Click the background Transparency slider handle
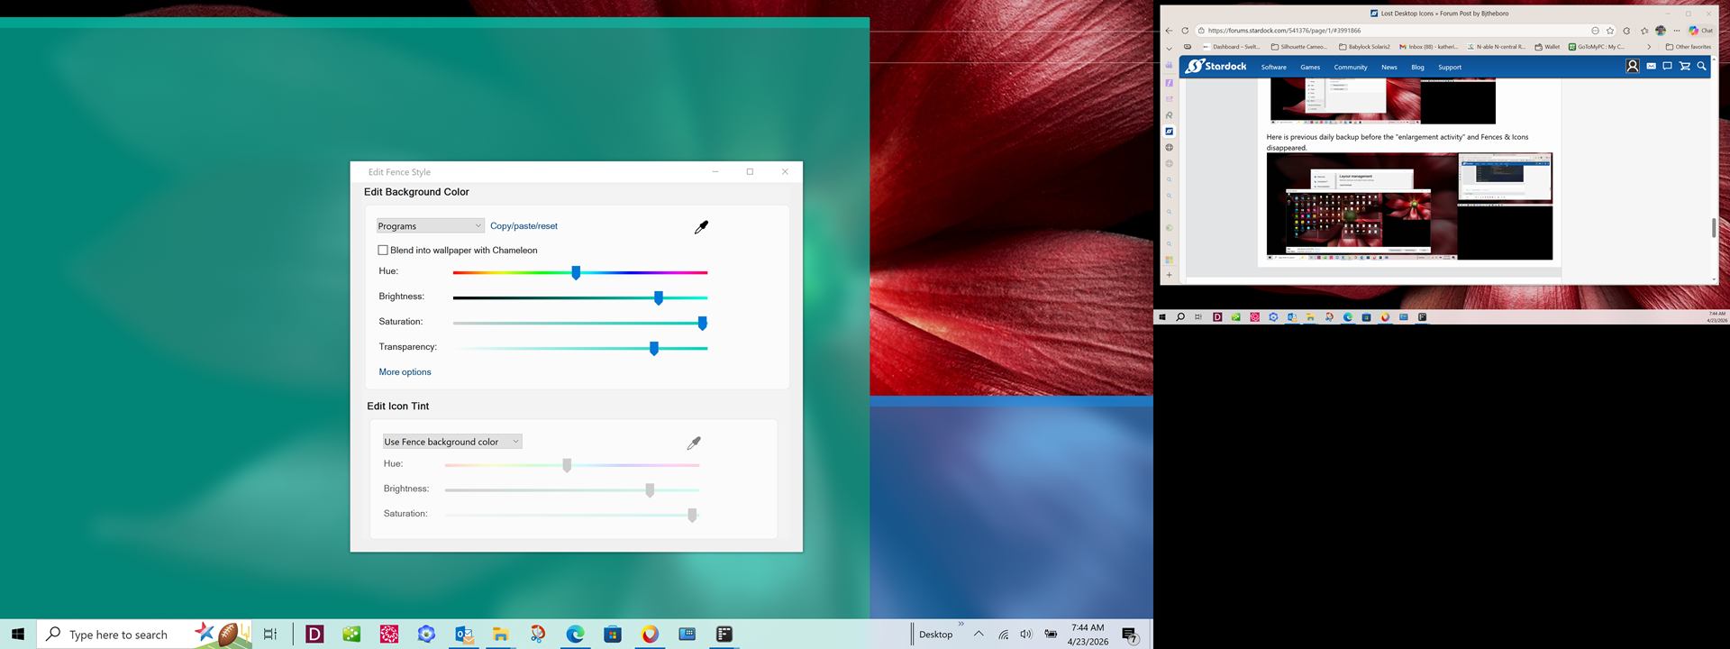This screenshot has width=1730, height=649. click(654, 348)
